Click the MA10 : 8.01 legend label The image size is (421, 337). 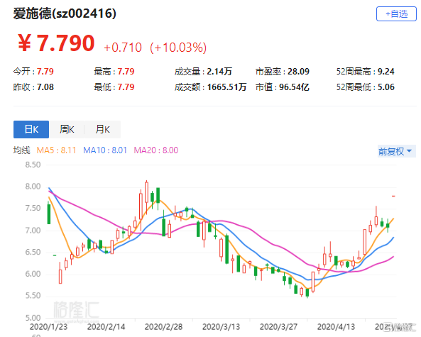coord(105,150)
